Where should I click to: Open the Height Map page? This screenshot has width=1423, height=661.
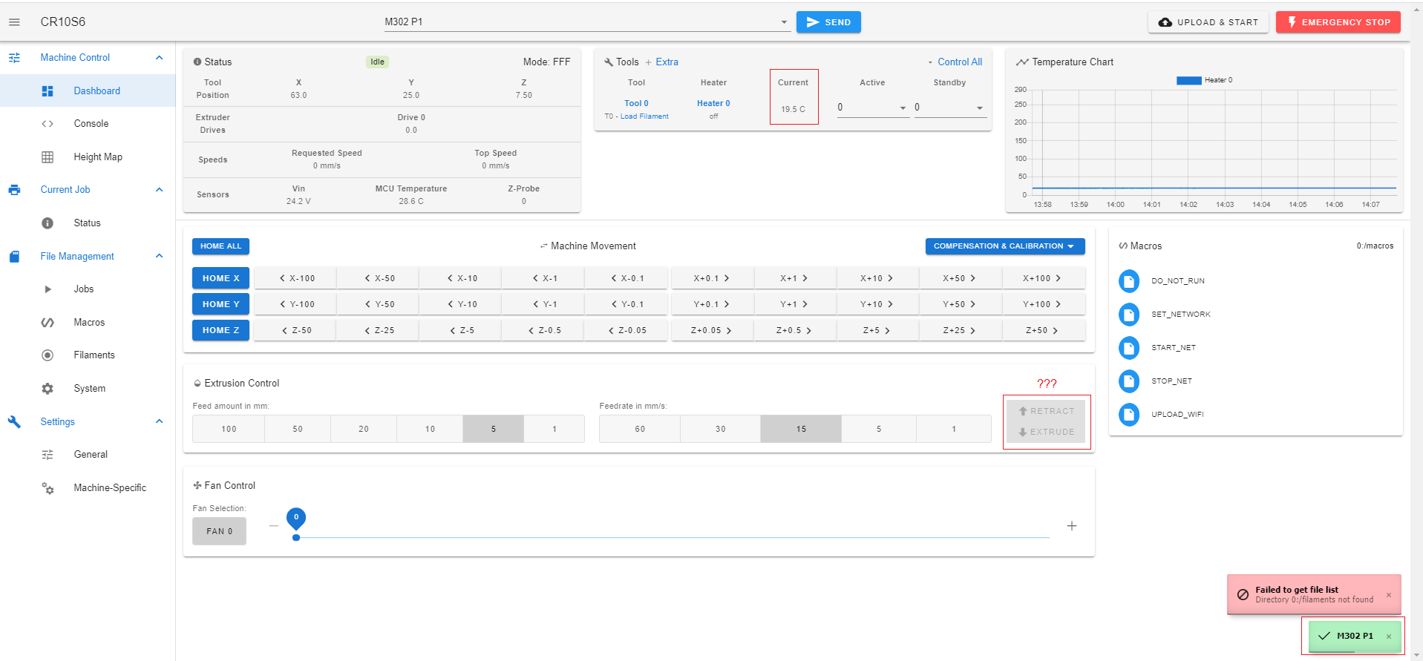tap(88, 157)
